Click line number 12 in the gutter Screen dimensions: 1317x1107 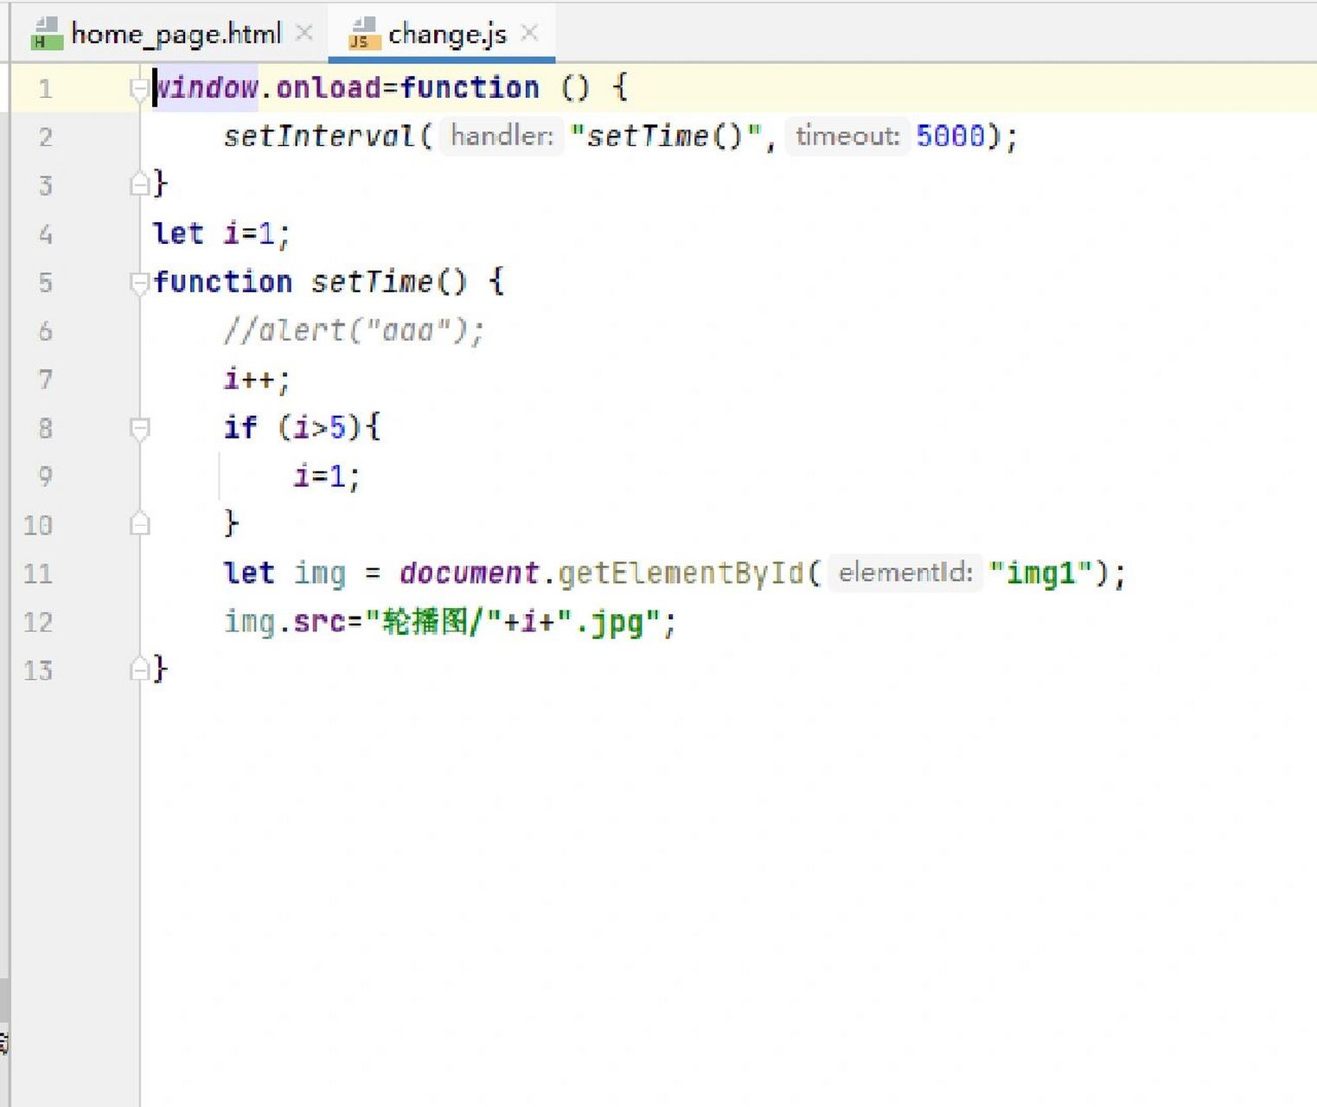point(38,622)
